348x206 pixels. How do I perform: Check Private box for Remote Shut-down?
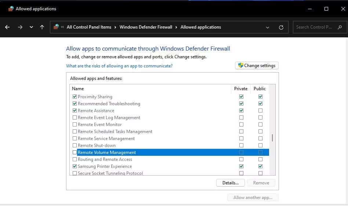click(241, 145)
